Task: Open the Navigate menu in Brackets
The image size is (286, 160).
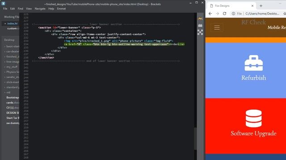Action: (40, 8)
